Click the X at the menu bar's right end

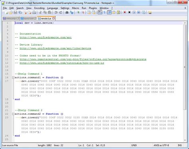click(x=185, y=8)
